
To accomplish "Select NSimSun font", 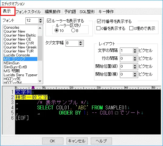I will tap(20, 63).
